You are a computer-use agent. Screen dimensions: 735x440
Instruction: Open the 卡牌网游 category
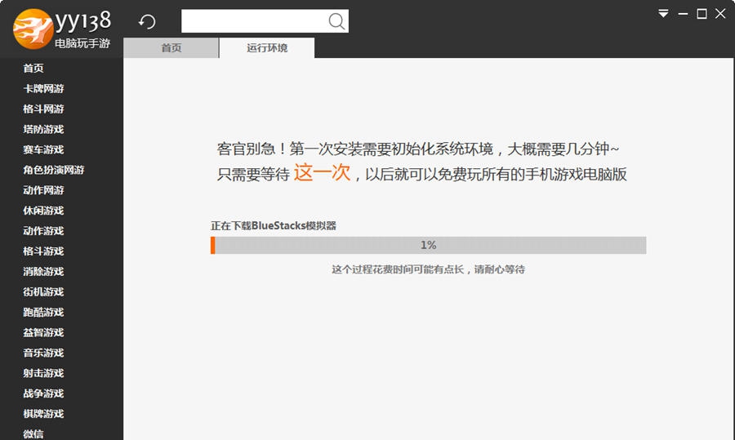(x=43, y=88)
